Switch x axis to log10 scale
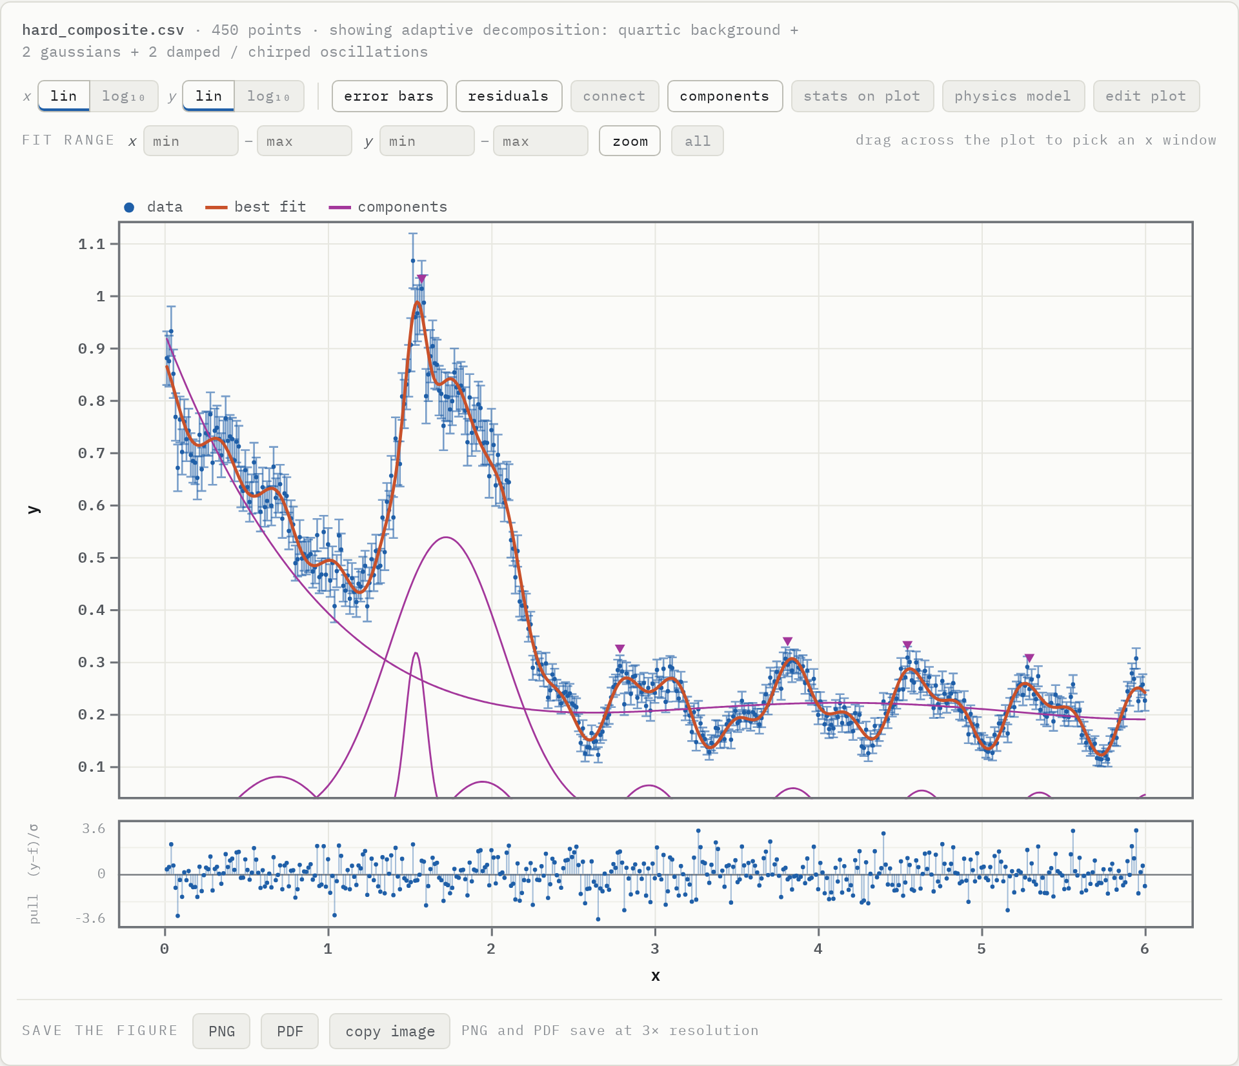The image size is (1239, 1066). point(123,96)
